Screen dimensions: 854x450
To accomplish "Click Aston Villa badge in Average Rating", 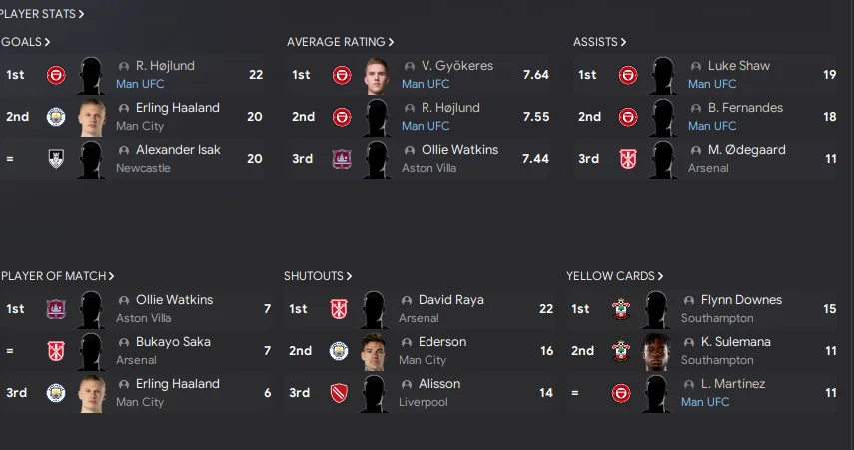I will pos(342,159).
